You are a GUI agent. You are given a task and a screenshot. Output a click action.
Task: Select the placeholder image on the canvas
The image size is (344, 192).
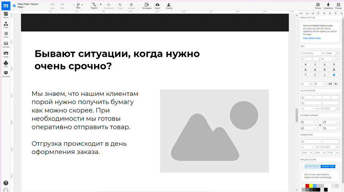pyautogui.click(x=214, y=131)
